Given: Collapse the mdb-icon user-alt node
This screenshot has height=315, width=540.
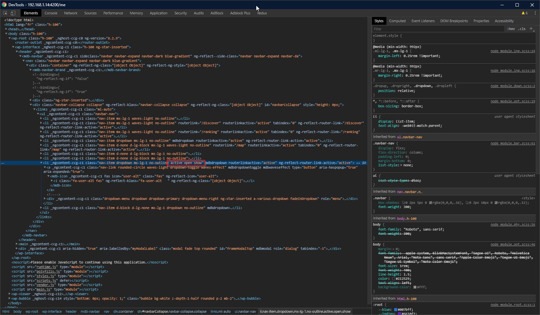Looking at the screenshot, I should [49, 176].
